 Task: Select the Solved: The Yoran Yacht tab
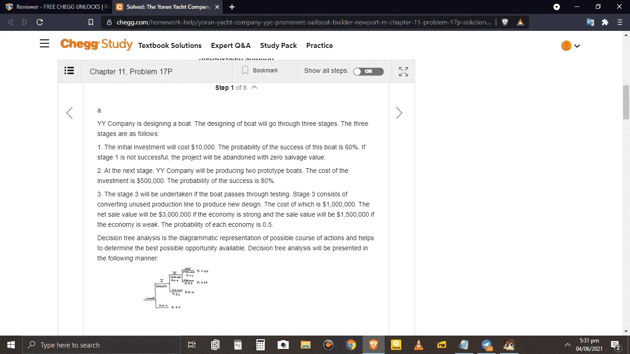point(167,7)
